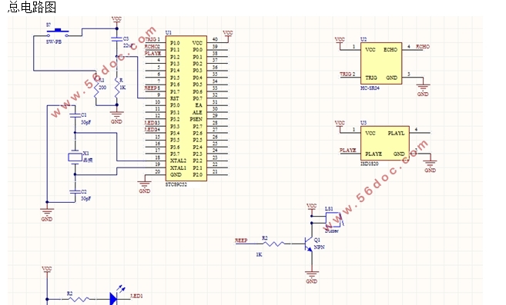Select the U2 HC-SR04 module block
Viewport: 506px width, 305px height.
[x=381, y=64]
